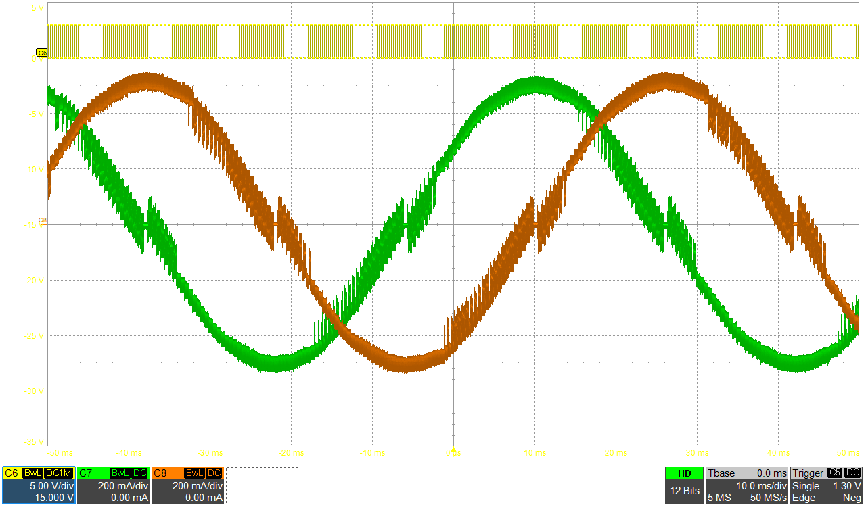
Task: Select the C7 200 mA/div descriptor
Action: point(112,485)
